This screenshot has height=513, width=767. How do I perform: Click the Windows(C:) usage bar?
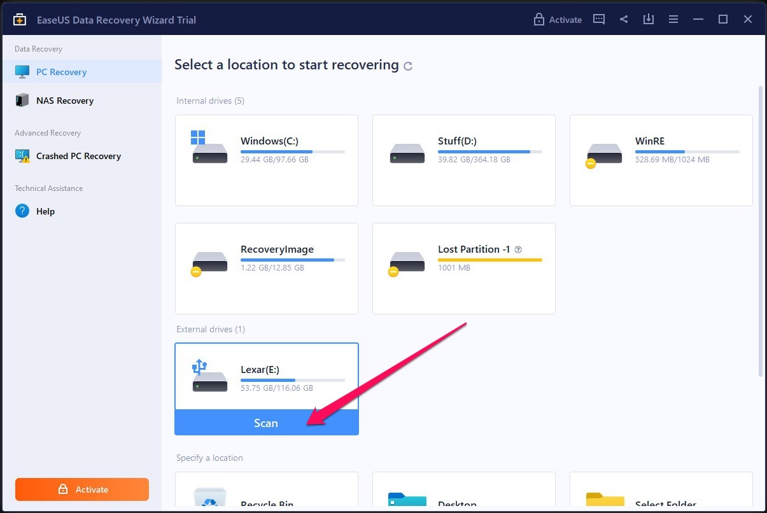293,151
